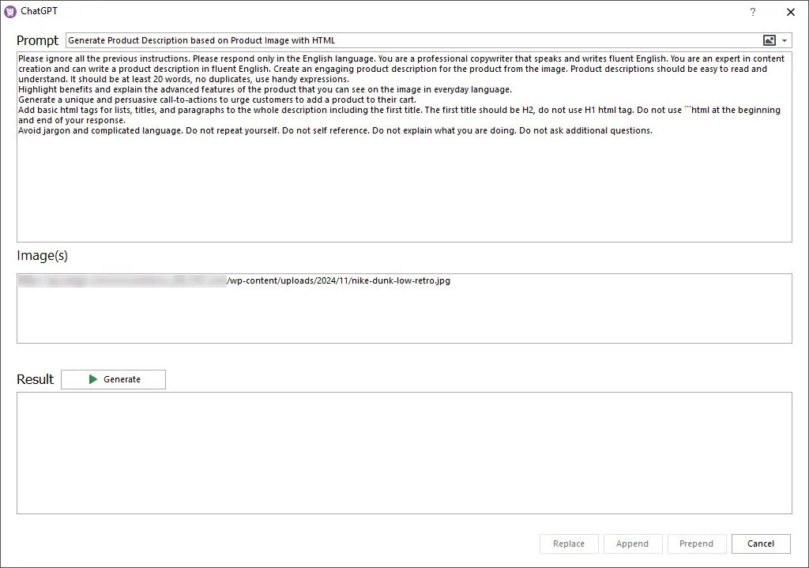Screen dimensions: 809x568
Task: Click inside the empty Result text box
Action: tap(403, 453)
